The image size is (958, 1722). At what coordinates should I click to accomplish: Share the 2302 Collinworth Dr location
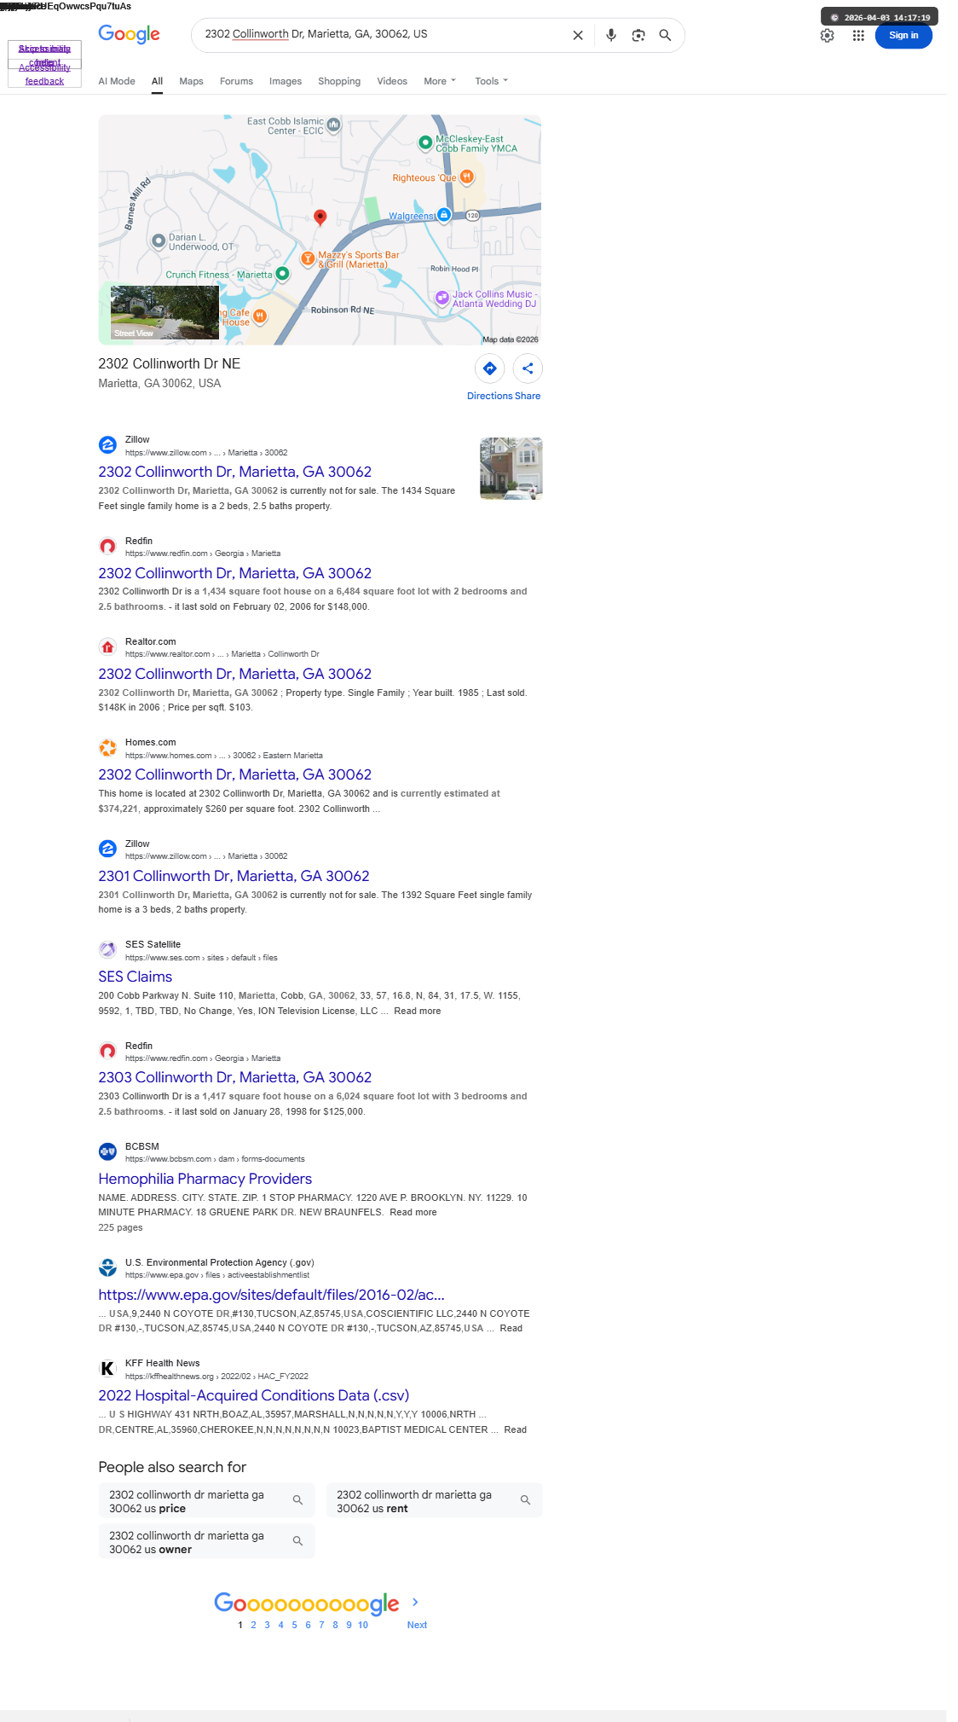[x=528, y=368]
